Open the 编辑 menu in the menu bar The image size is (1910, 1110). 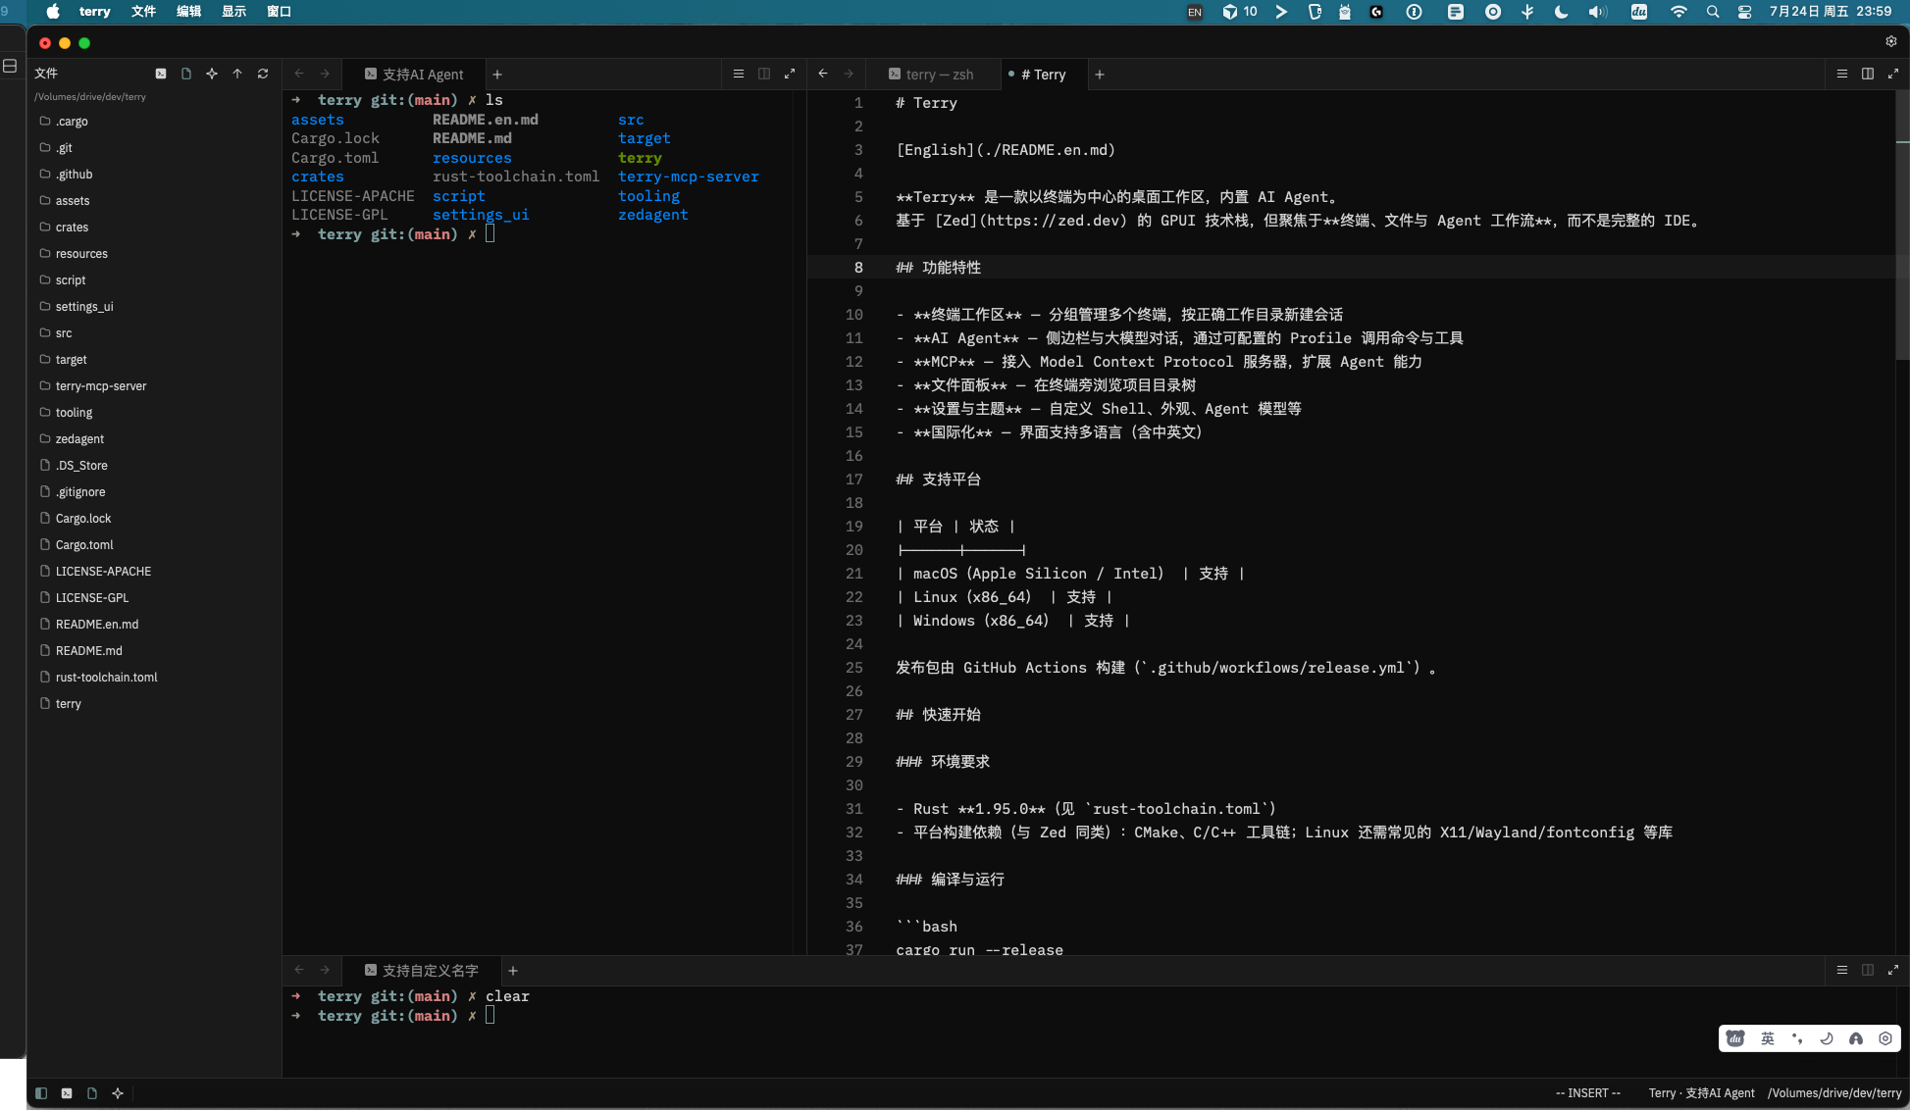pos(189,12)
